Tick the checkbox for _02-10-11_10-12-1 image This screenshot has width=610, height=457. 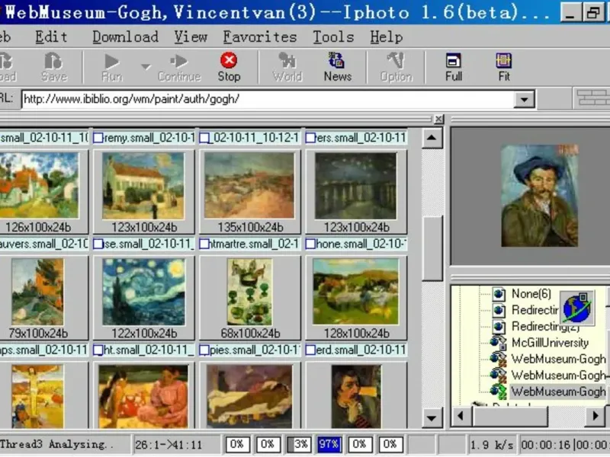click(x=204, y=138)
